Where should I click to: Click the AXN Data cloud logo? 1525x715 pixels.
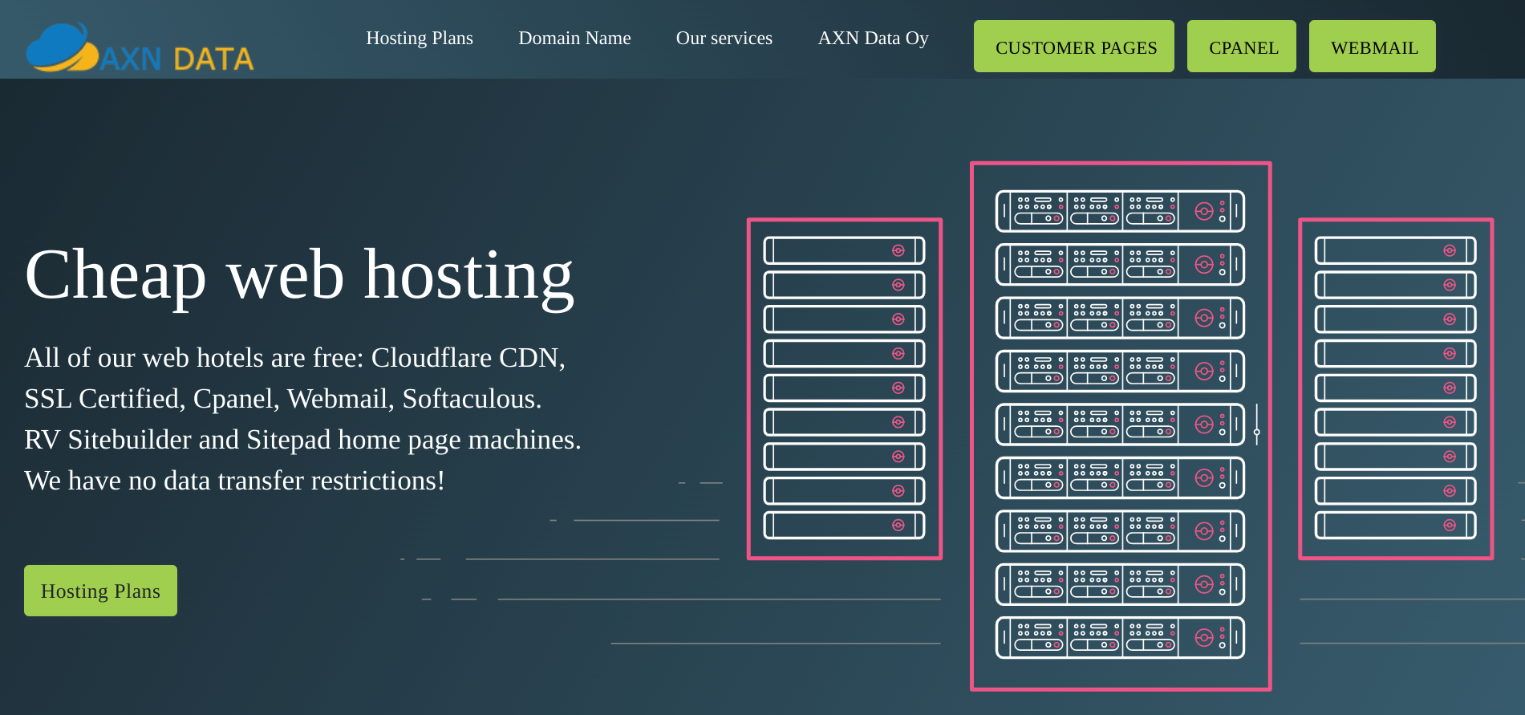[x=140, y=47]
